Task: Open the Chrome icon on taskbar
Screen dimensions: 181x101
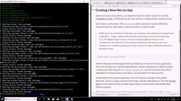Action: click(x=72, y=99)
